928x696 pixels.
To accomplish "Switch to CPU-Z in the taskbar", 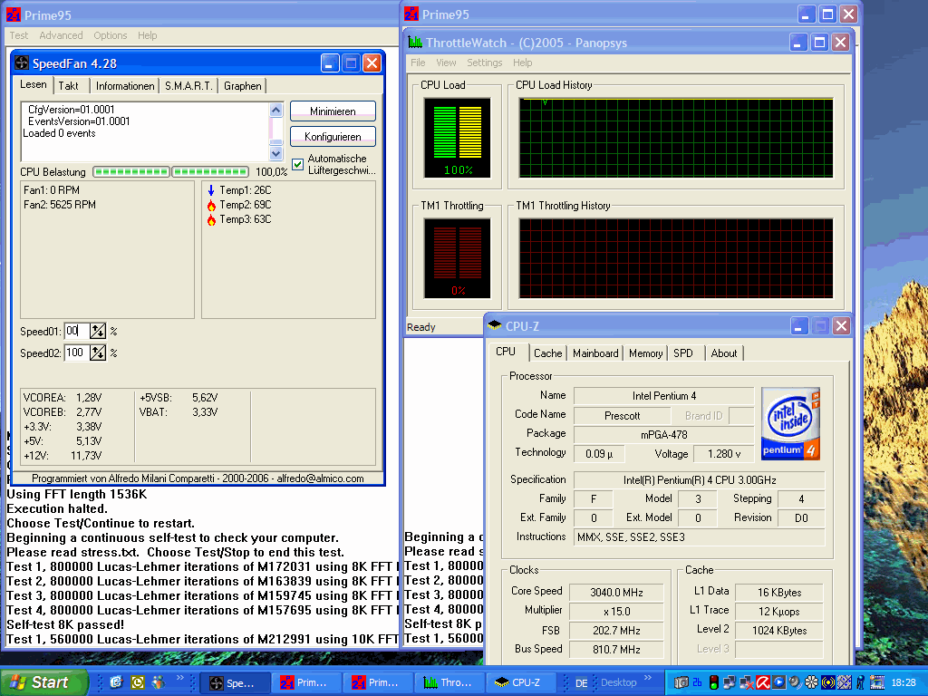I will click(521, 682).
